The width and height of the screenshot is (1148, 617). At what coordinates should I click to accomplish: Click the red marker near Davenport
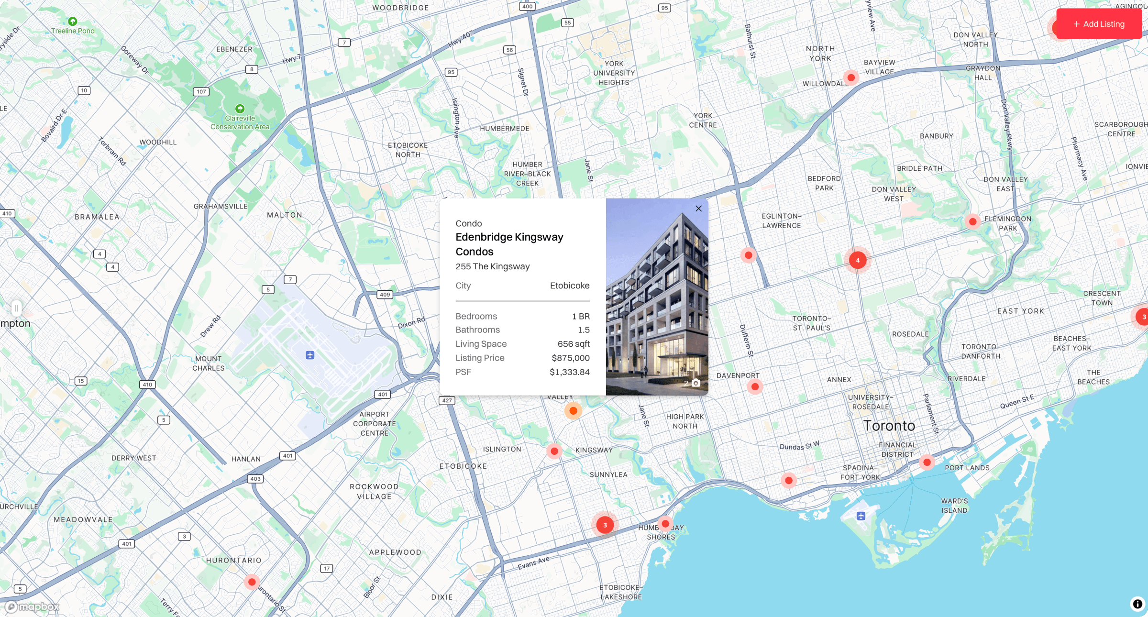tap(755, 386)
